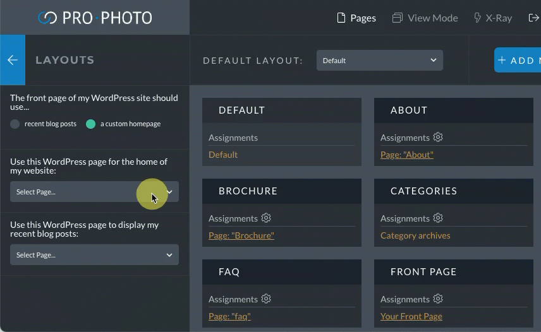Click the DEFAULT LAYOUT: label

pyautogui.click(x=253, y=61)
